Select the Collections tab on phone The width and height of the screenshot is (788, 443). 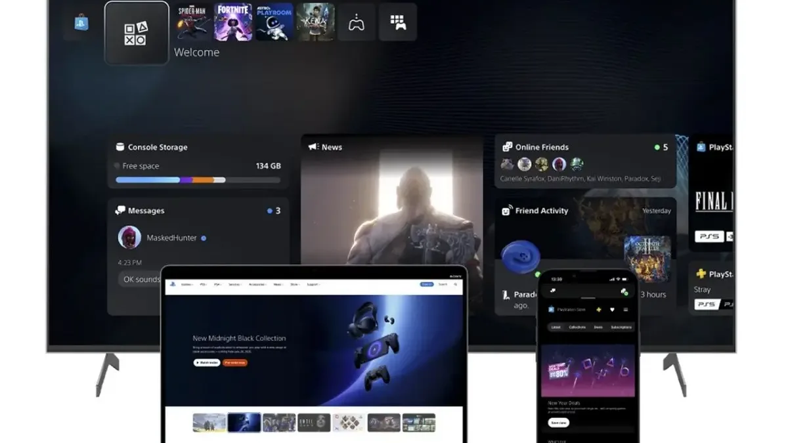pyautogui.click(x=577, y=327)
